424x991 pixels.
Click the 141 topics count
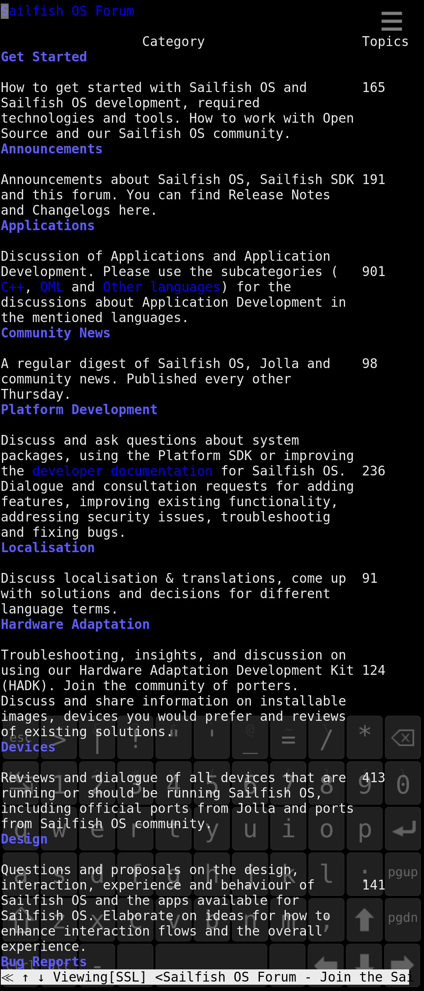click(x=374, y=885)
